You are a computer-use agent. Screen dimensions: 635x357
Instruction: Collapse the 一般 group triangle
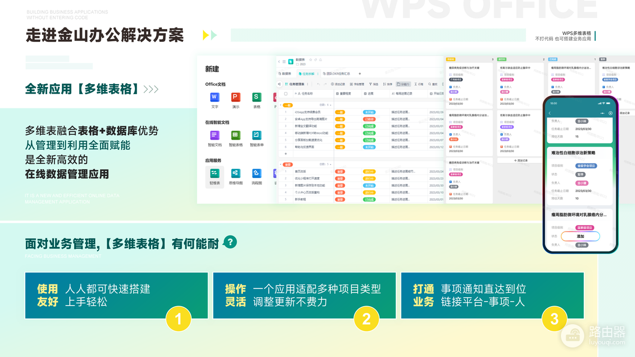280,105
